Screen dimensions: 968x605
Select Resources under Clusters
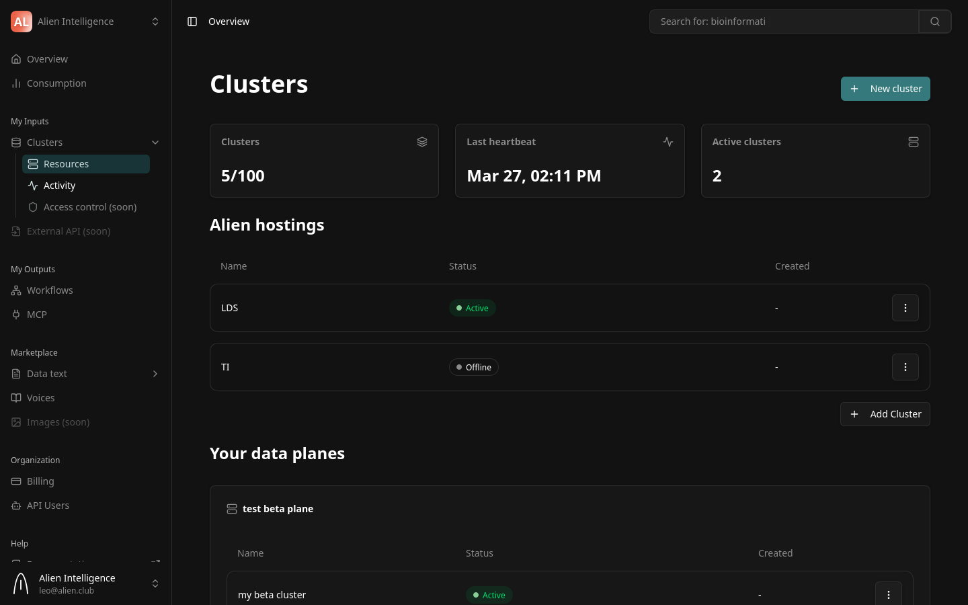coord(66,163)
